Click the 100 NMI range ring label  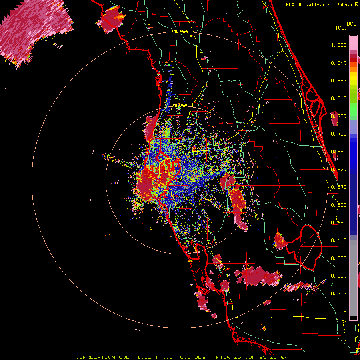click(180, 32)
